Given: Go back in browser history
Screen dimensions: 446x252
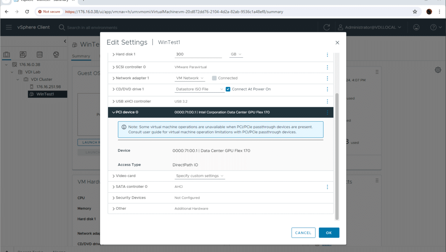Looking at the screenshot, I should [6, 12].
